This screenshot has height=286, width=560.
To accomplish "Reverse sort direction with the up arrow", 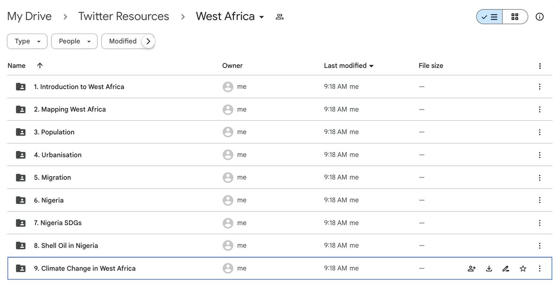I will point(40,66).
